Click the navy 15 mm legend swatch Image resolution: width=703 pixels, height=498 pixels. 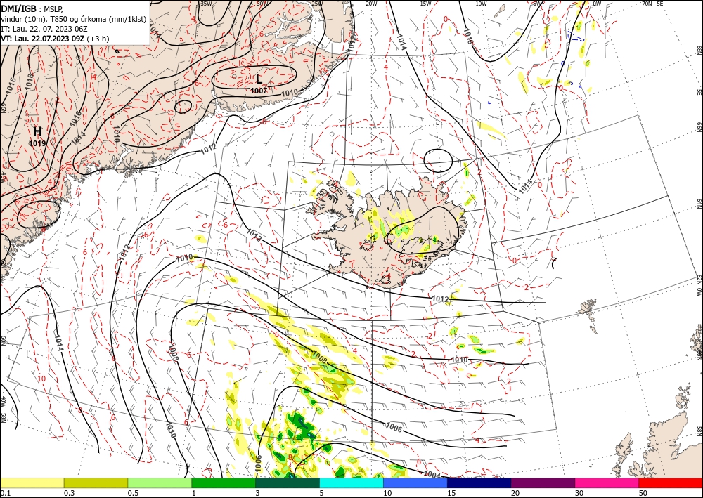tap(479, 483)
